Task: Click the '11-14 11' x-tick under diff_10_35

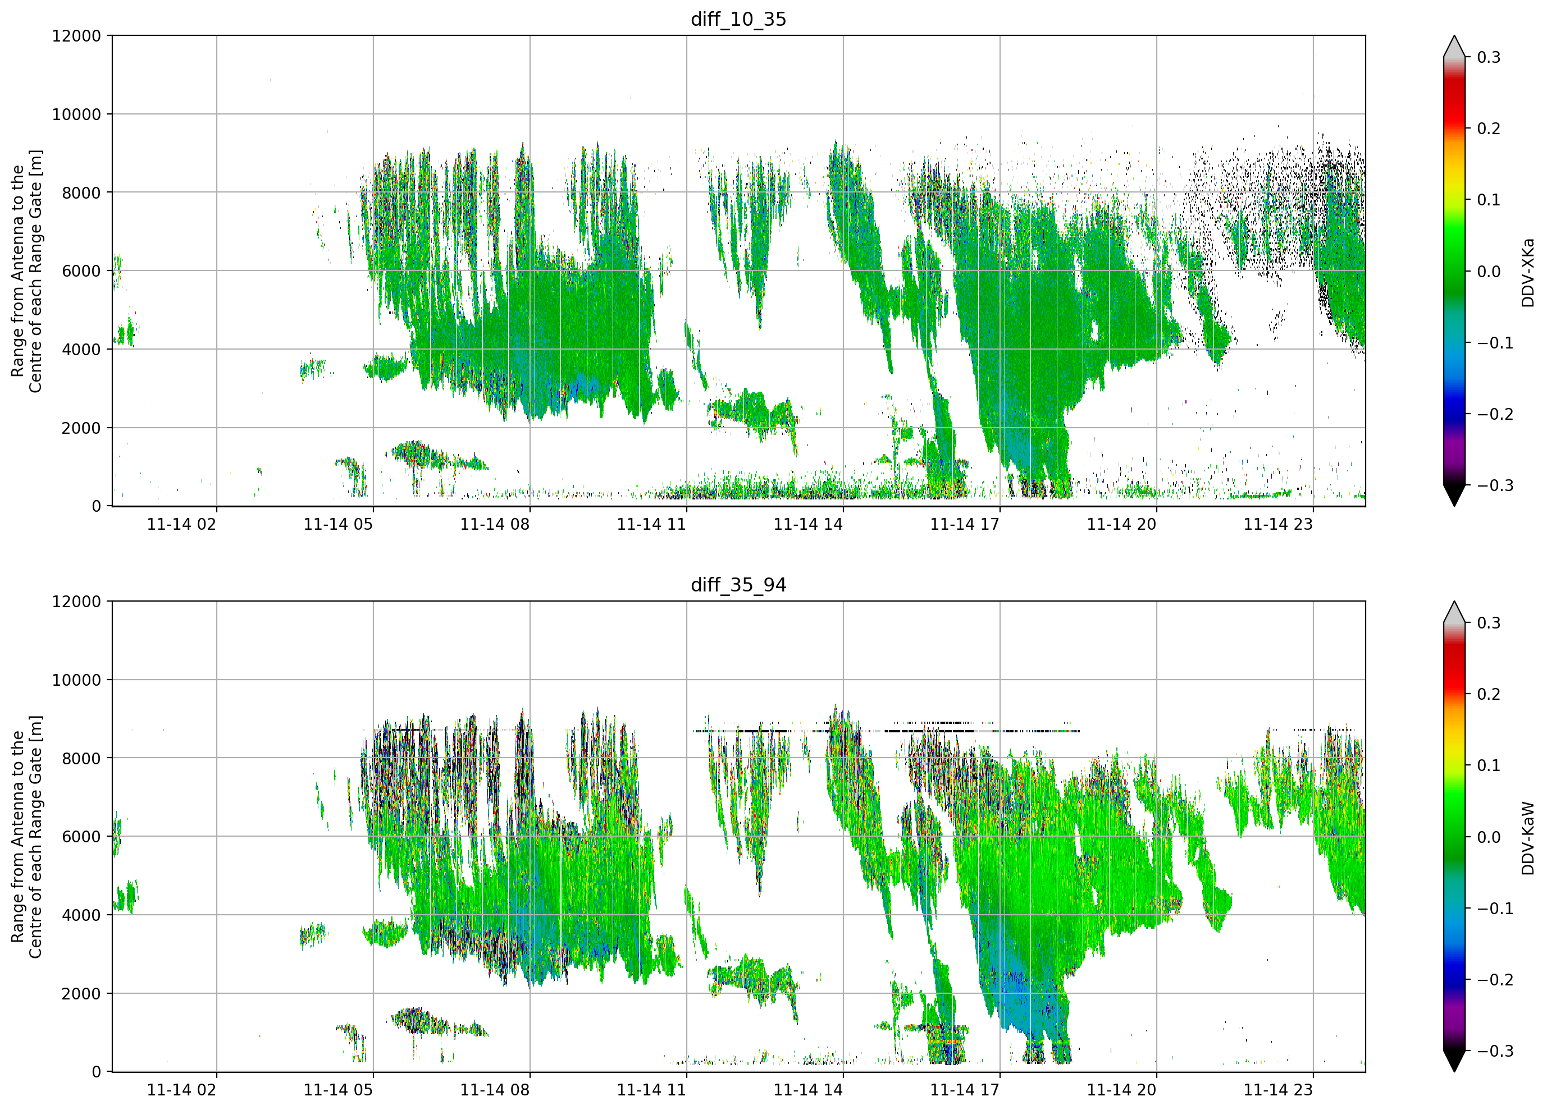Action: tap(651, 524)
